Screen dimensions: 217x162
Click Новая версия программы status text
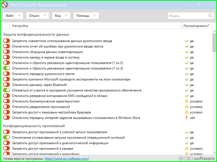coord(23,158)
